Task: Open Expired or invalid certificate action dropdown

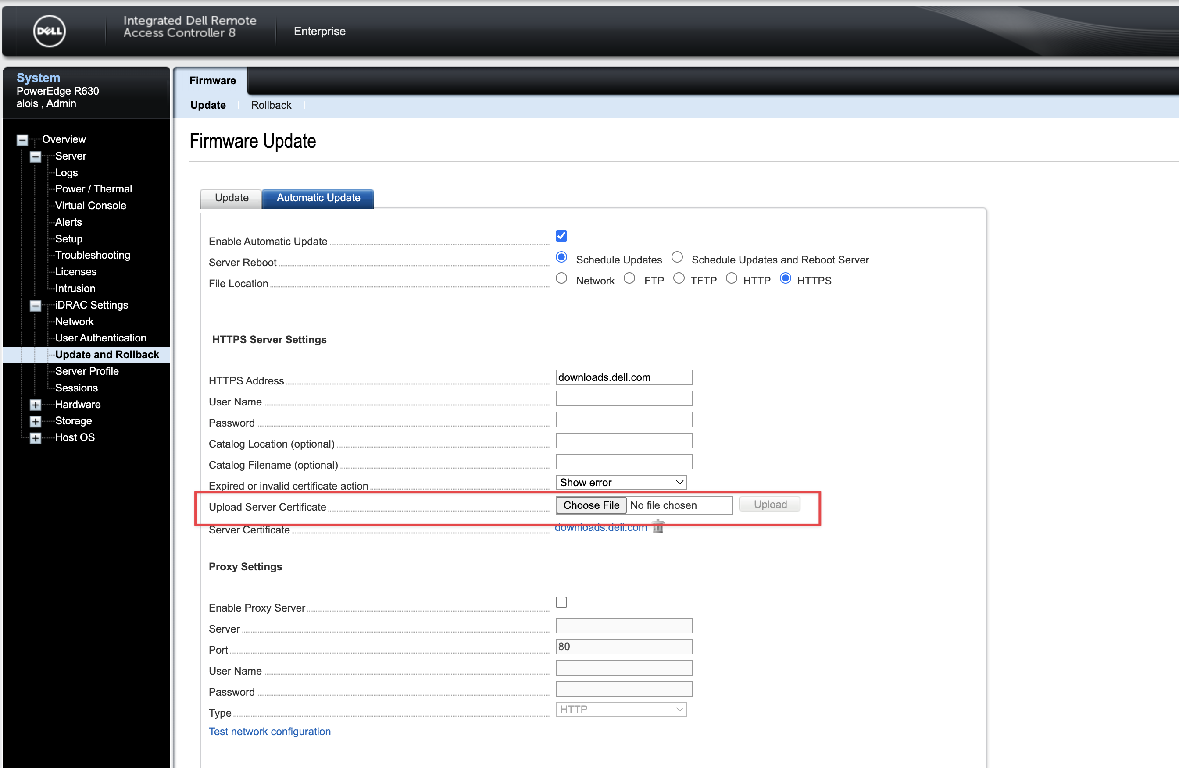Action: (x=621, y=482)
